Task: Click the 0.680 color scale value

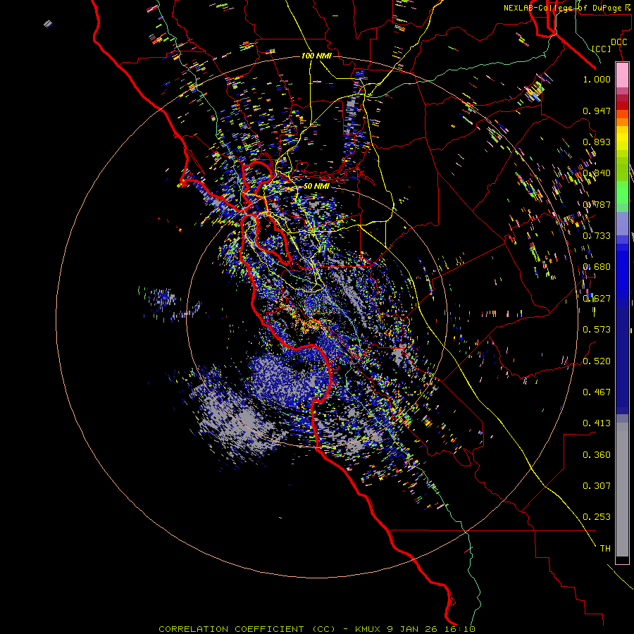Action: point(597,267)
